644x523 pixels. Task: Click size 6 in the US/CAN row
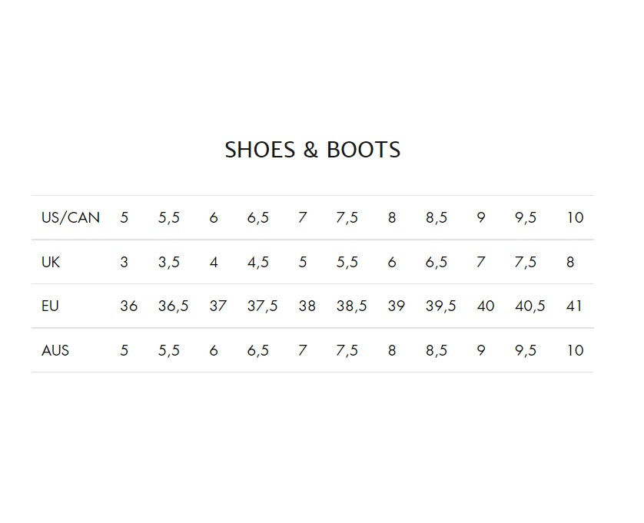[x=214, y=217]
